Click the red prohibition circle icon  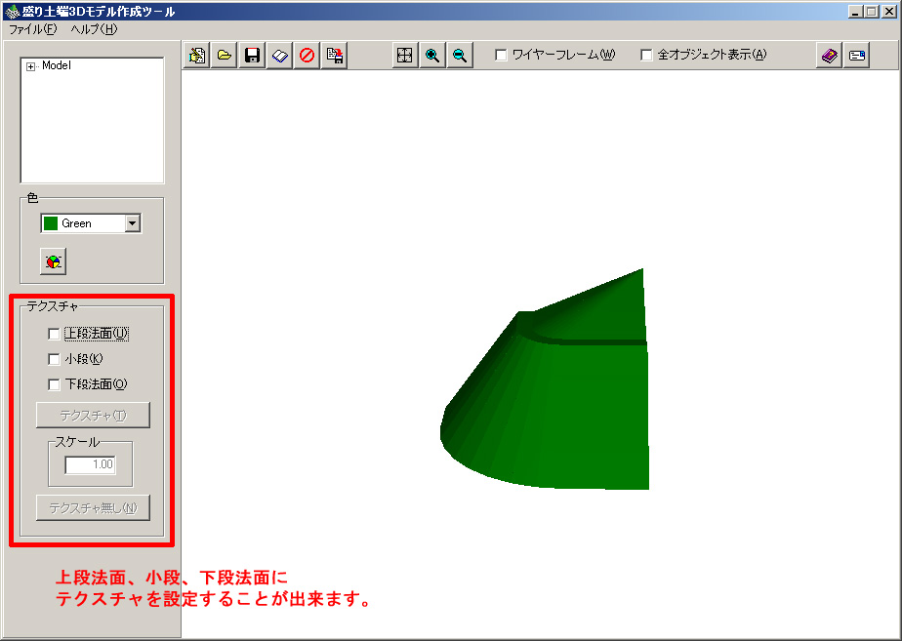click(x=307, y=56)
